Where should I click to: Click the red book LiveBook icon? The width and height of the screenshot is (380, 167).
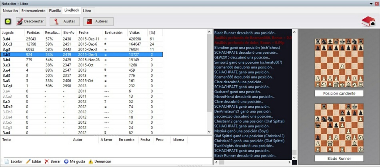pyautogui.click(x=368, y=21)
